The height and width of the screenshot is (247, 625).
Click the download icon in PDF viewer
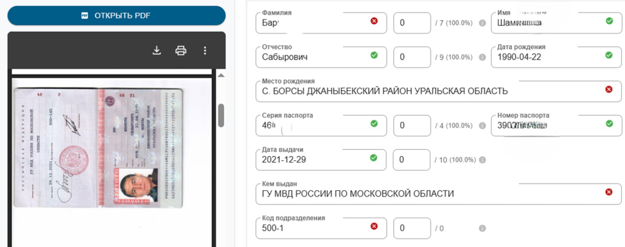coord(157,50)
